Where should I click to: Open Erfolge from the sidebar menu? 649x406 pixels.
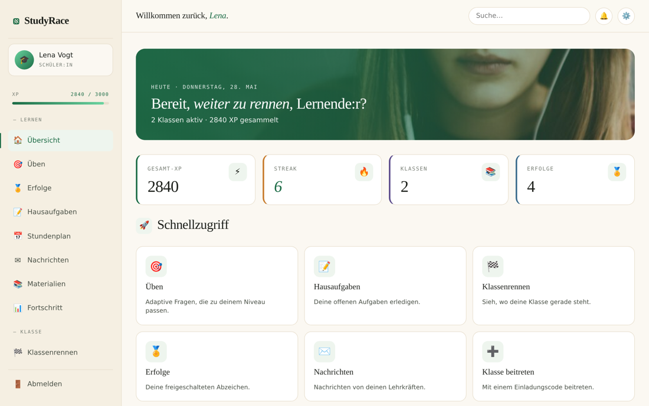60,188
